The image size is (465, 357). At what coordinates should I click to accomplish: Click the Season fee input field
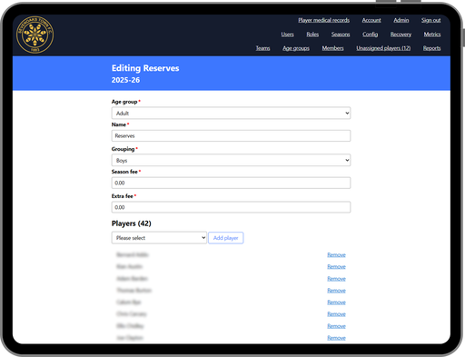click(231, 183)
